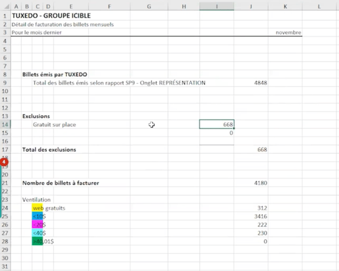Select the 'Gratuit sur place' label
Screen dimensions: 339x271
coord(55,124)
